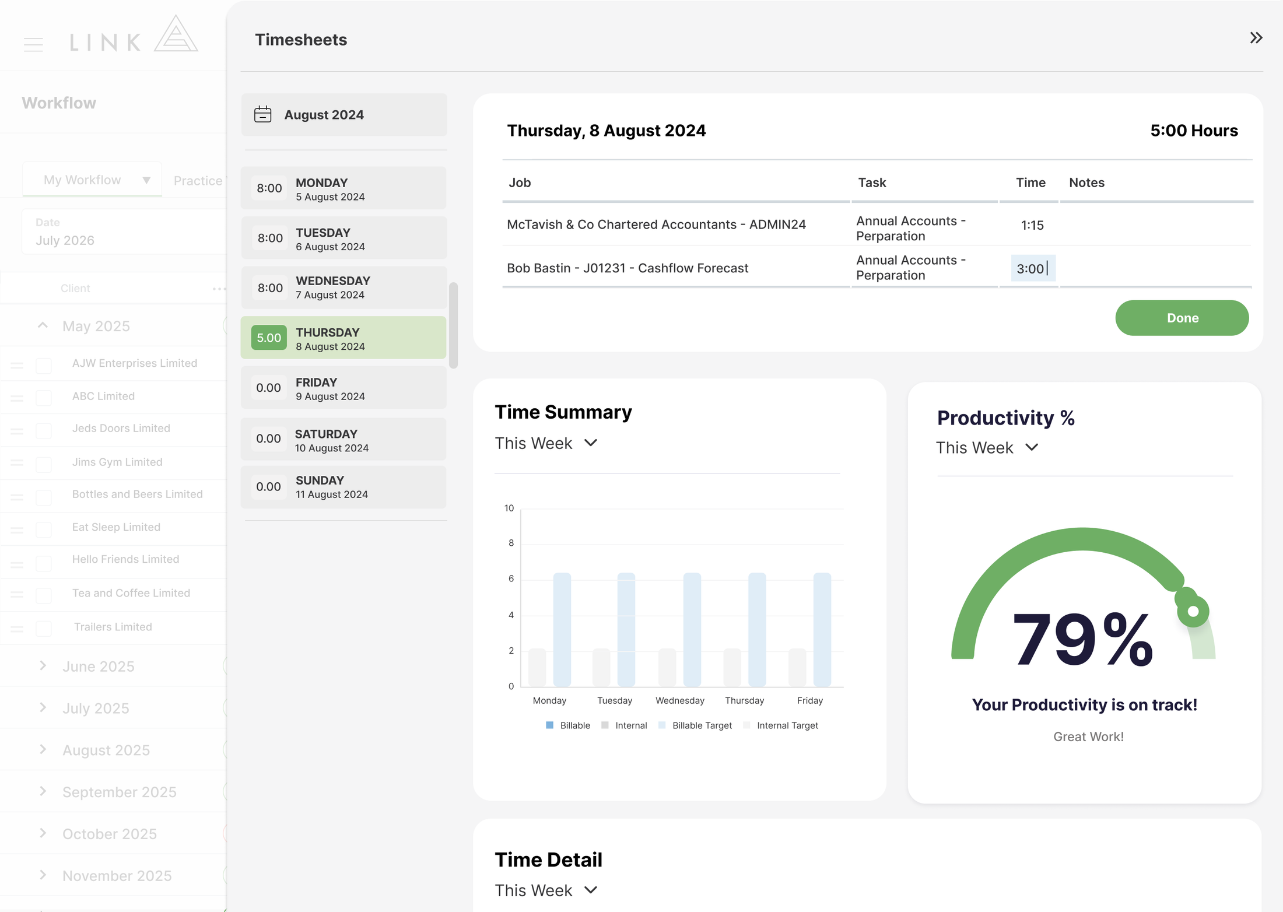1283x912 pixels.
Task: Click drag handle of Eat Sleep Limited row
Action: click(17, 529)
